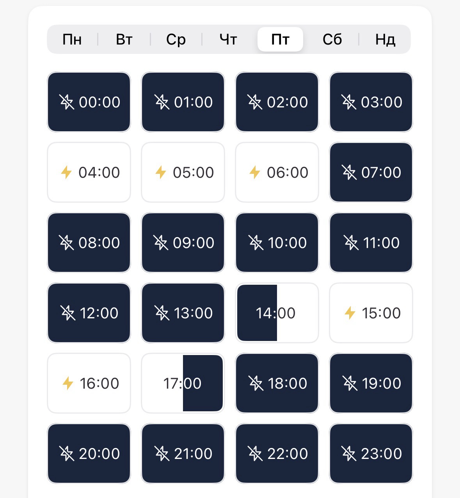Click the yellow lightning icon at 04:00

[67, 172]
